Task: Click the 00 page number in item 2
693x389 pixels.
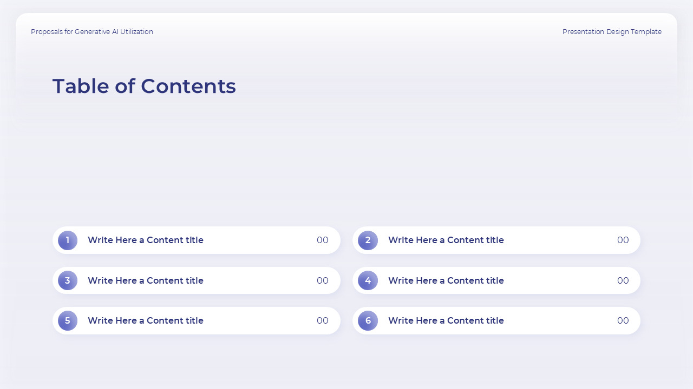Action: (623, 240)
